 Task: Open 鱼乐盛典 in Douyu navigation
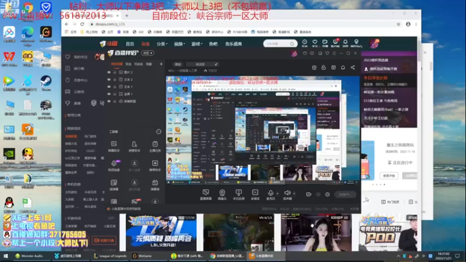pyautogui.click(x=234, y=44)
